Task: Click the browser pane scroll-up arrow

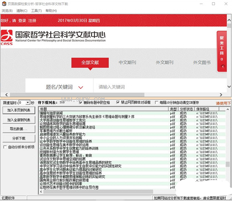Action: tap(229, 20)
